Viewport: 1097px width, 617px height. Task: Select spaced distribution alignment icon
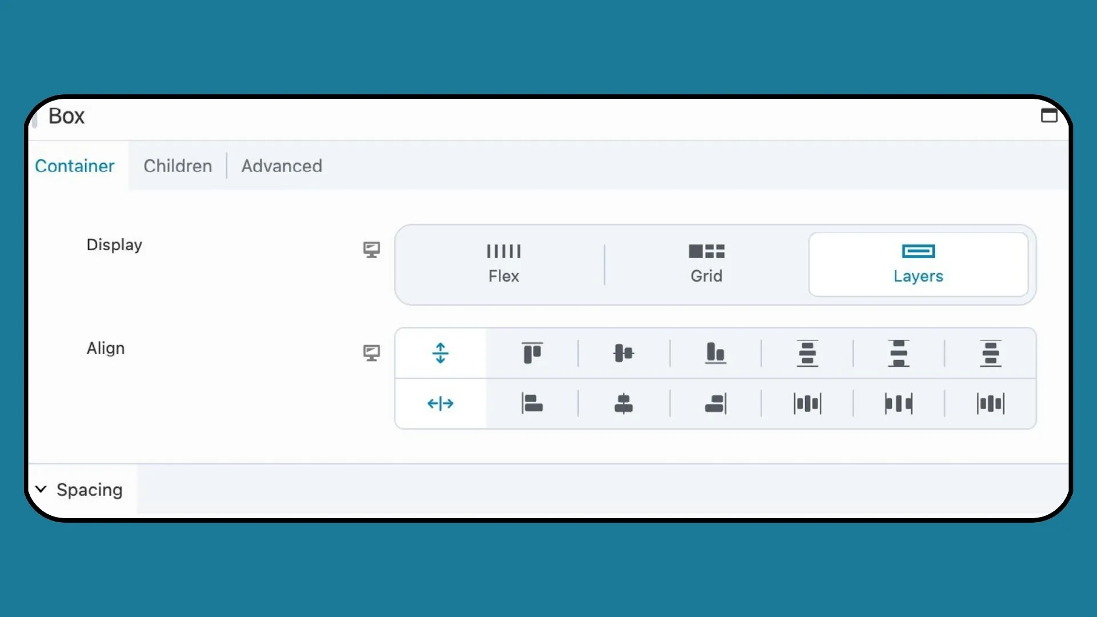(807, 404)
